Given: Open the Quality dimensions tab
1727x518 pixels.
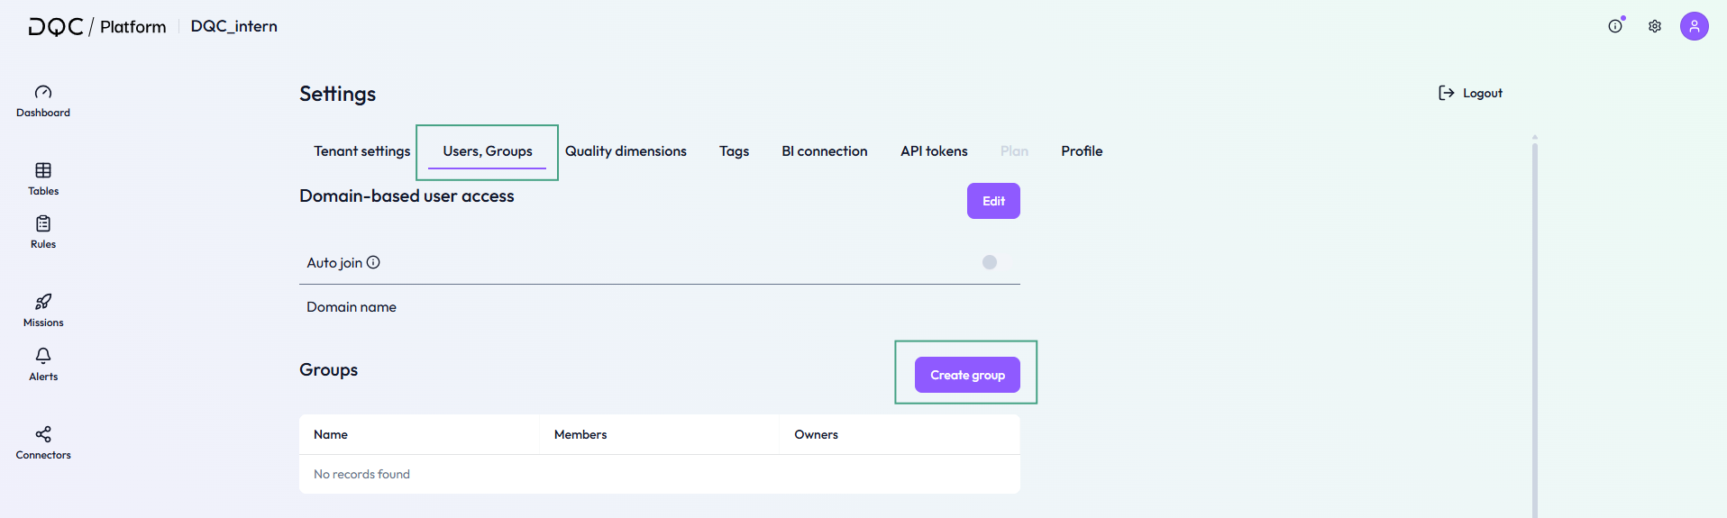Looking at the screenshot, I should [x=626, y=151].
